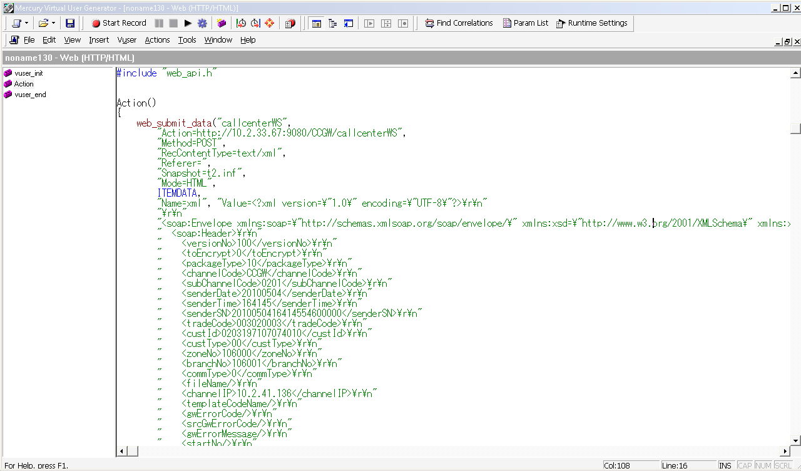Select the vuser_init action in the tree
This screenshot has width=801, height=471.
coord(28,73)
